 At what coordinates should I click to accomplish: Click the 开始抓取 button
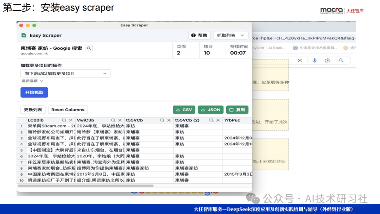(x=34, y=92)
